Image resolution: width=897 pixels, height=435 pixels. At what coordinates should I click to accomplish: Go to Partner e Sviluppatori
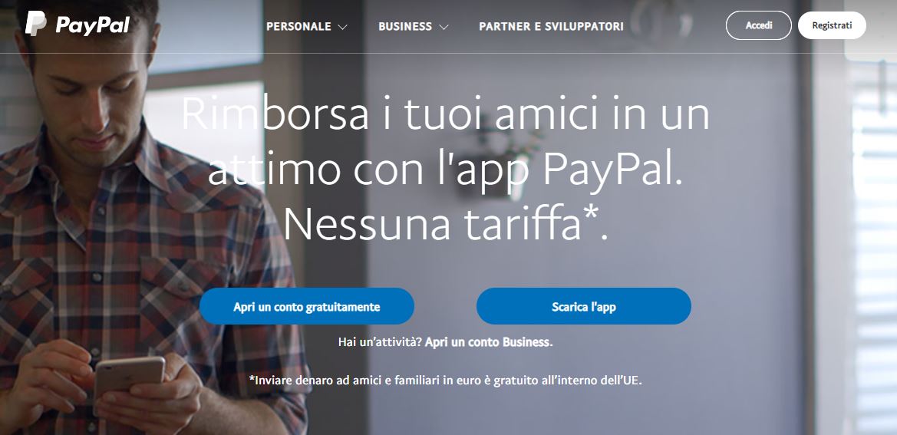(552, 26)
